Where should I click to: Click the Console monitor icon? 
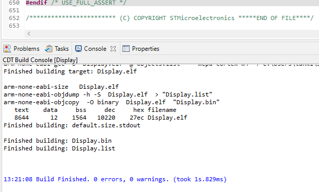point(78,49)
